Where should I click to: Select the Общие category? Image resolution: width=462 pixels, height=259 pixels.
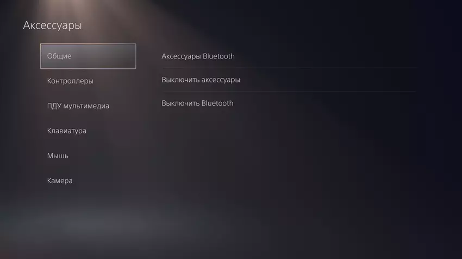click(x=88, y=56)
